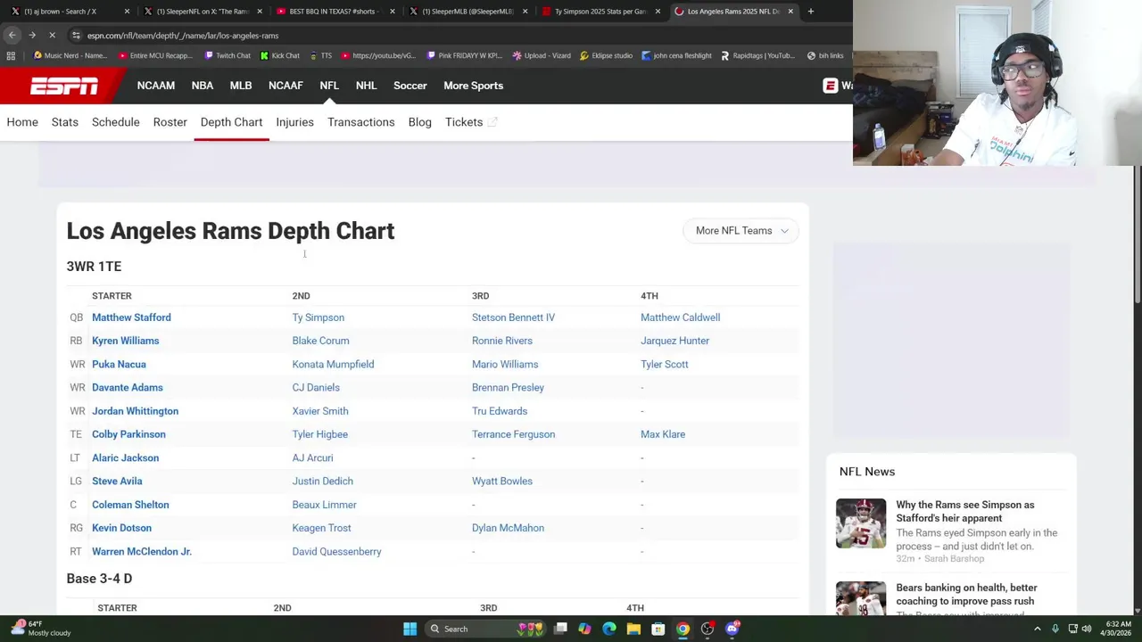Open a new browser tab
Image resolution: width=1142 pixels, height=642 pixels.
tap(810, 12)
